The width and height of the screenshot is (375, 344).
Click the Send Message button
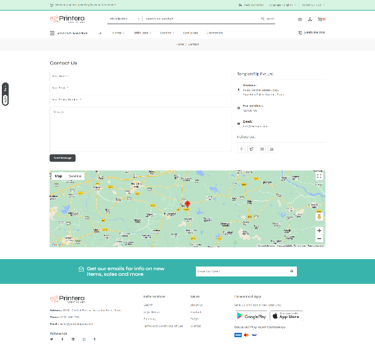coord(63,158)
